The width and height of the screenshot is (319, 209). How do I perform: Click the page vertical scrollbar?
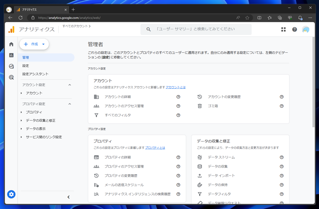[313, 82]
